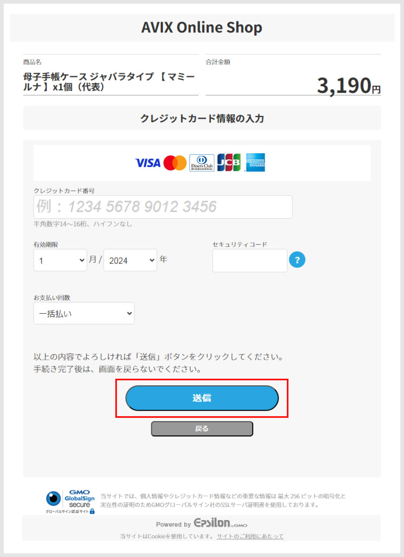This screenshot has height=557, width=404.
Task: Open the expiration year 2024 dropdown
Action: coord(130,260)
